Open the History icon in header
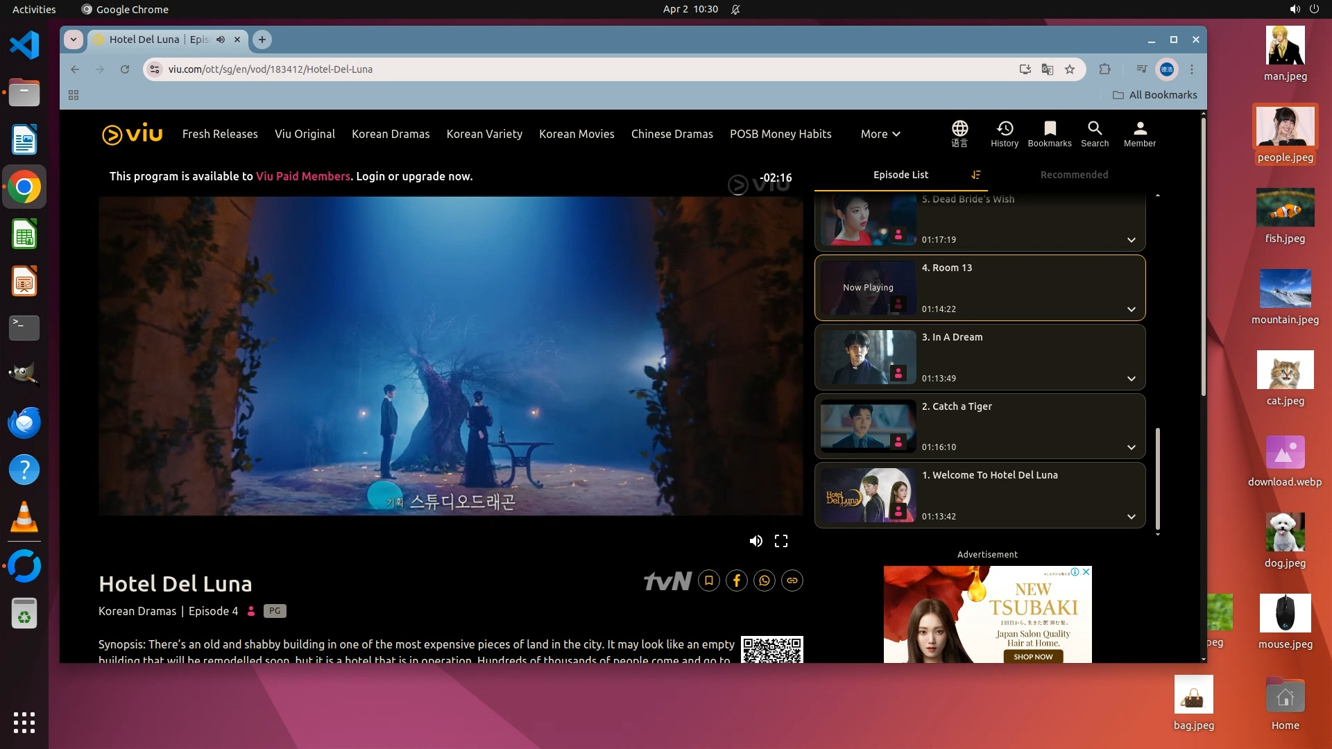The width and height of the screenshot is (1332, 749). point(1004,133)
